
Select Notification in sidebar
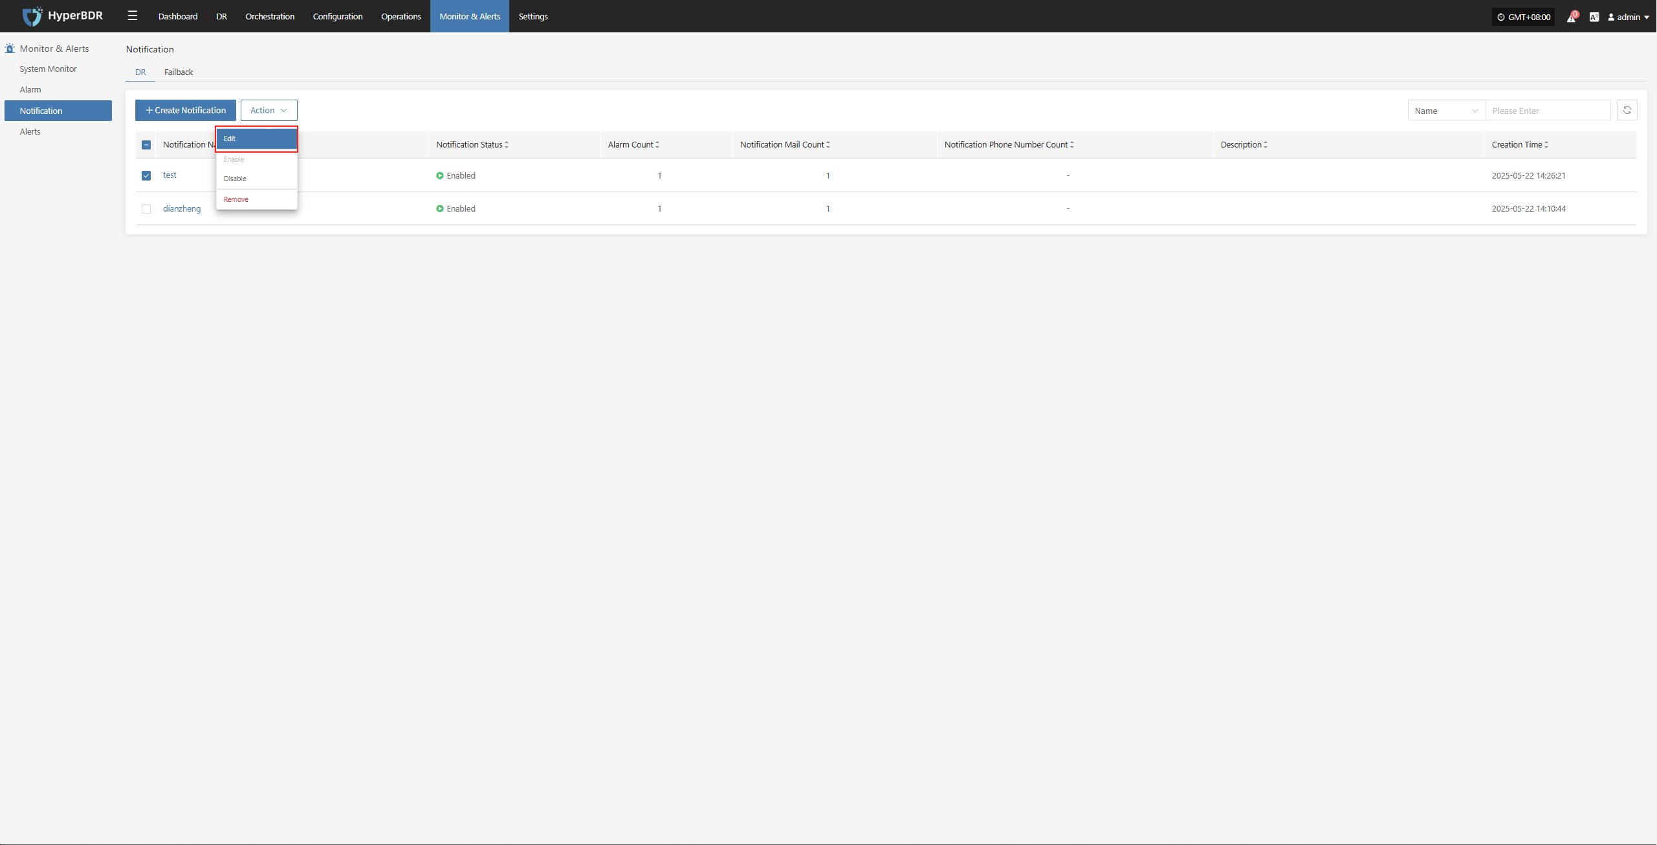pyautogui.click(x=58, y=111)
